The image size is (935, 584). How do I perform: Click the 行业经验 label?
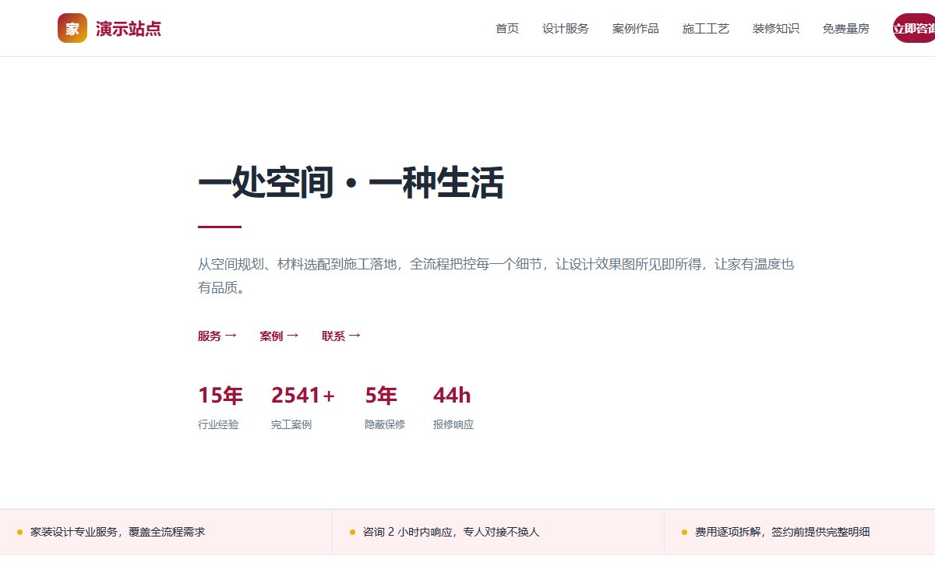[x=218, y=424]
